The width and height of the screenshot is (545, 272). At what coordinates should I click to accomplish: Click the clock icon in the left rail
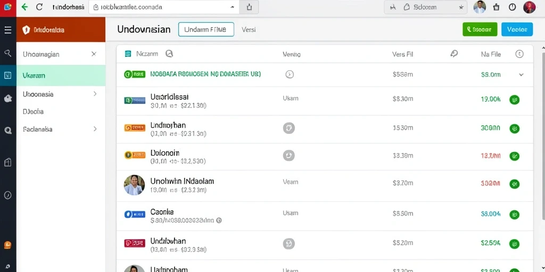7,195
